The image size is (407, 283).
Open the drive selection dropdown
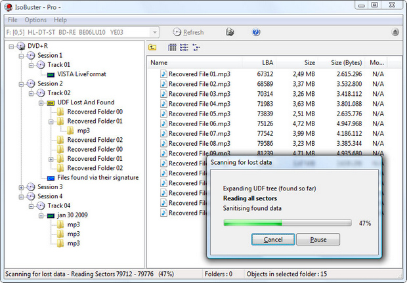(155, 32)
